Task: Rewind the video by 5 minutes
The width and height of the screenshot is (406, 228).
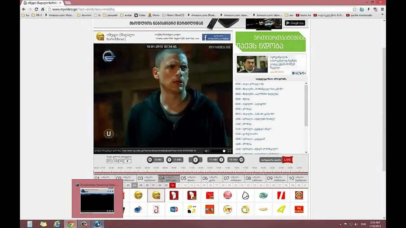Action: pyautogui.click(x=155, y=160)
